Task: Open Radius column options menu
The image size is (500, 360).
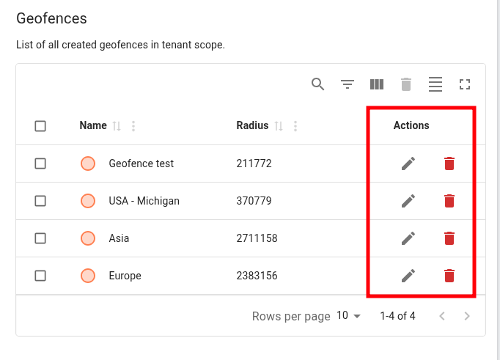Action: pyautogui.click(x=295, y=126)
